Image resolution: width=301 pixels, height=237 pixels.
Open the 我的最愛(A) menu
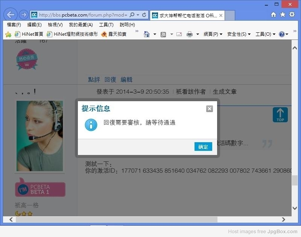(x=81, y=25)
